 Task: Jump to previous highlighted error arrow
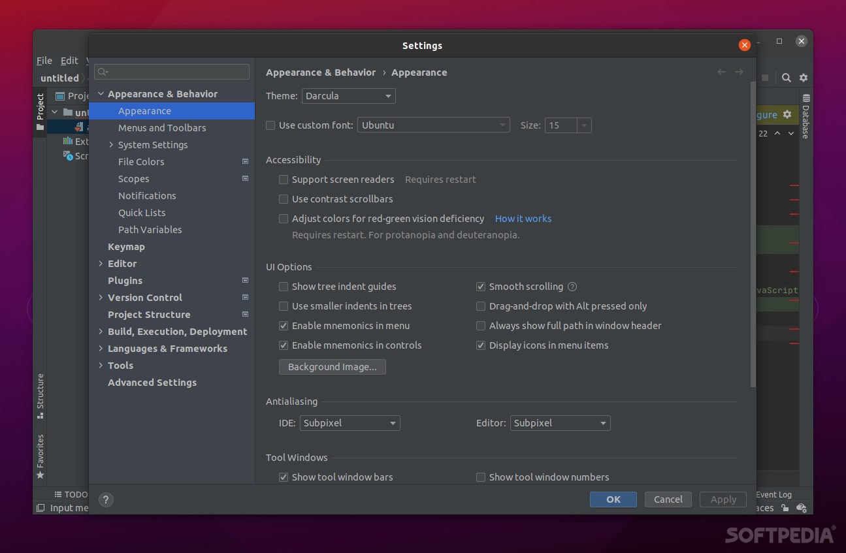point(777,133)
